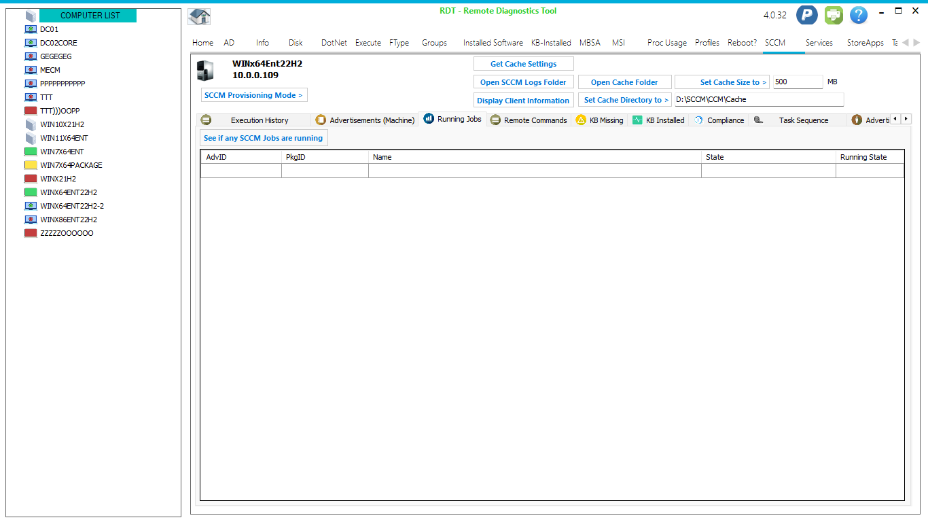Click the green icon next to WIN7X64ENT
Image resolution: width=928 pixels, height=522 pixels.
[x=31, y=152]
